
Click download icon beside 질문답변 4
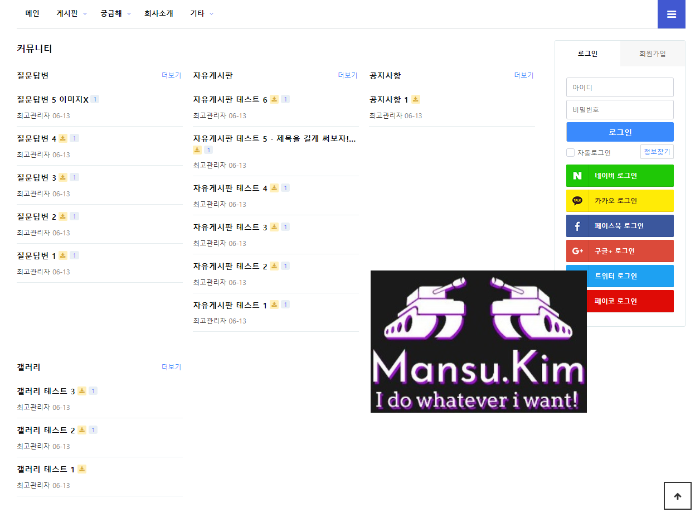[63, 138]
